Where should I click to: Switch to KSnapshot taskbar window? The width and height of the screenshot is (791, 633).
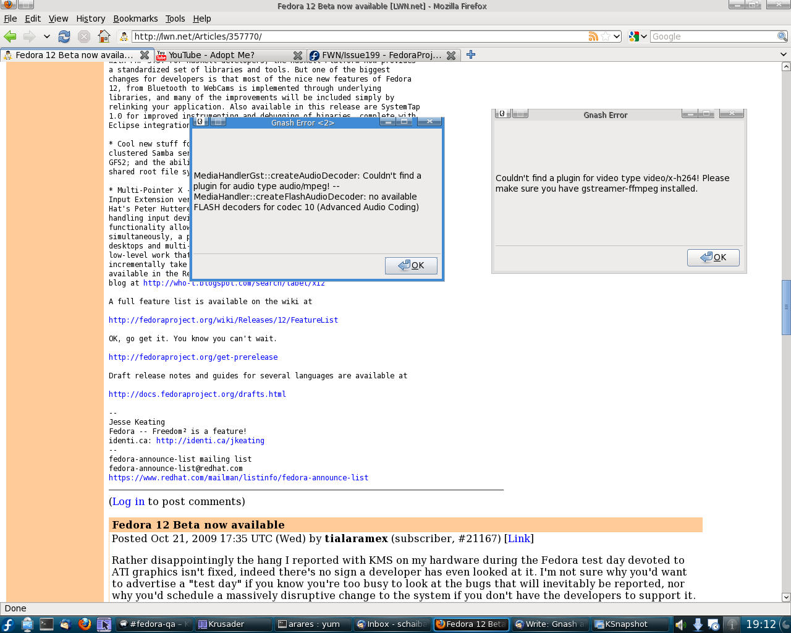pos(630,624)
